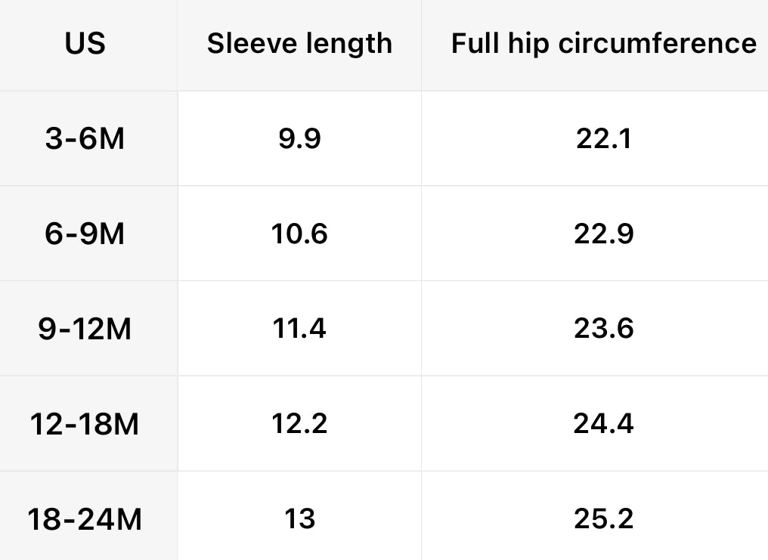Click the 13 sleeve length value

(299, 519)
